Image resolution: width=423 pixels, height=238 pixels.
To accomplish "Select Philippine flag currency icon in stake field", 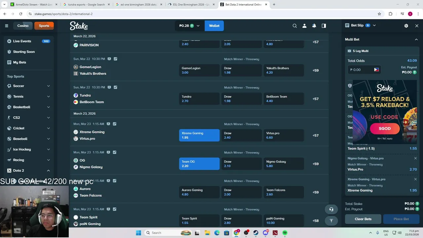I will pyautogui.click(x=376, y=70).
